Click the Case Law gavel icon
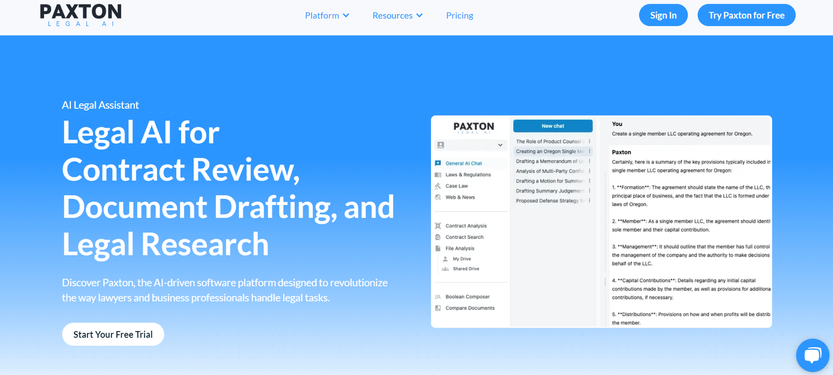 438,186
